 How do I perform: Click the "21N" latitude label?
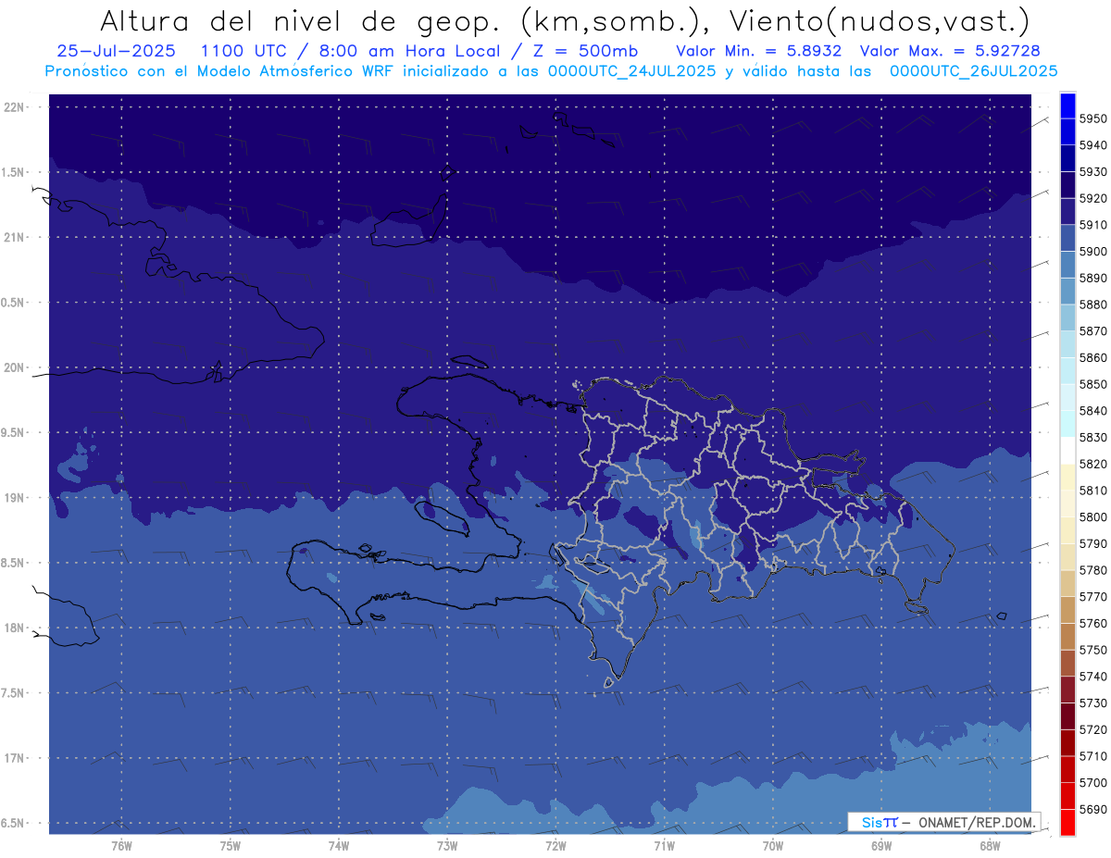coord(15,238)
